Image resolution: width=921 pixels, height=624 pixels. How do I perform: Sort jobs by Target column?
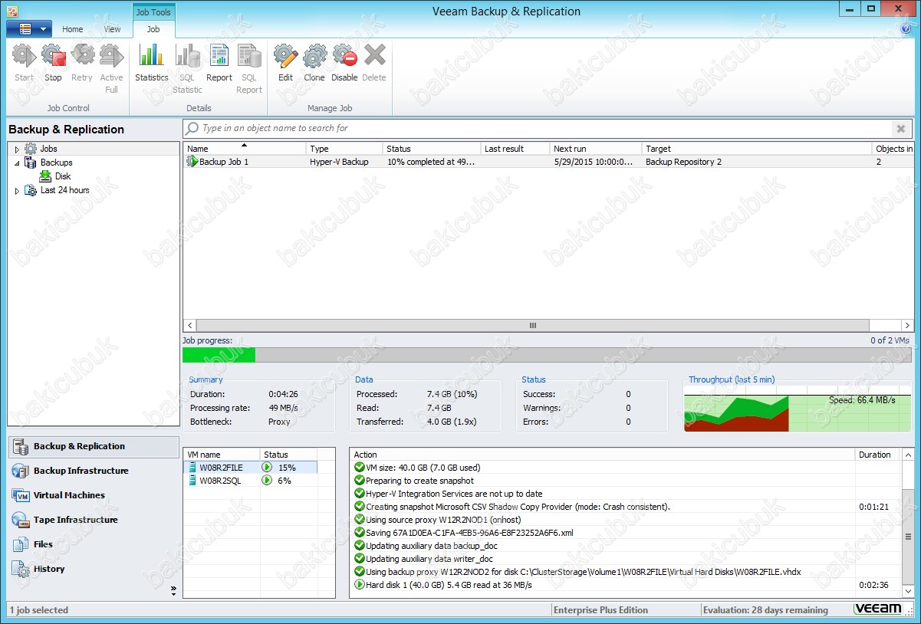click(x=757, y=149)
